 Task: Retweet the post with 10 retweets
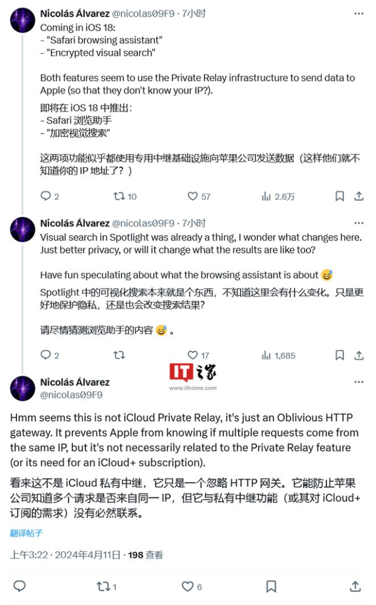pyautogui.click(x=125, y=196)
